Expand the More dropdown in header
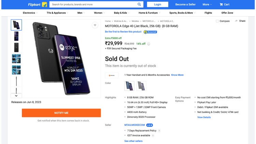Screen dimensions: 256x144 point(207,4)
